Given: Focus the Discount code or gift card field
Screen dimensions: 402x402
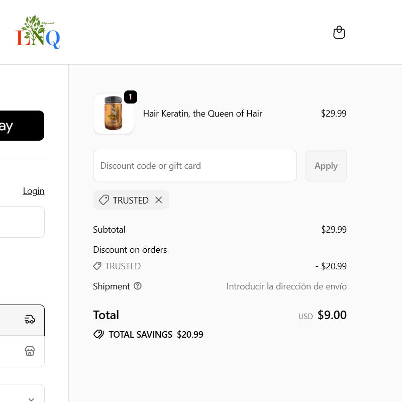Looking at the screenshot, I should (195, 166).
